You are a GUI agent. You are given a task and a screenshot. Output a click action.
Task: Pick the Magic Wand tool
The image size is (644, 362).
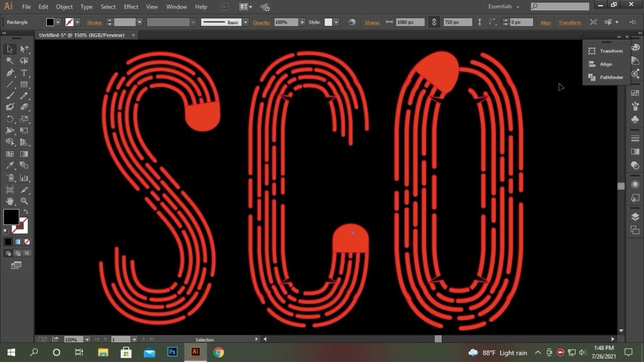pyautogui.click(x=10, y=61)
